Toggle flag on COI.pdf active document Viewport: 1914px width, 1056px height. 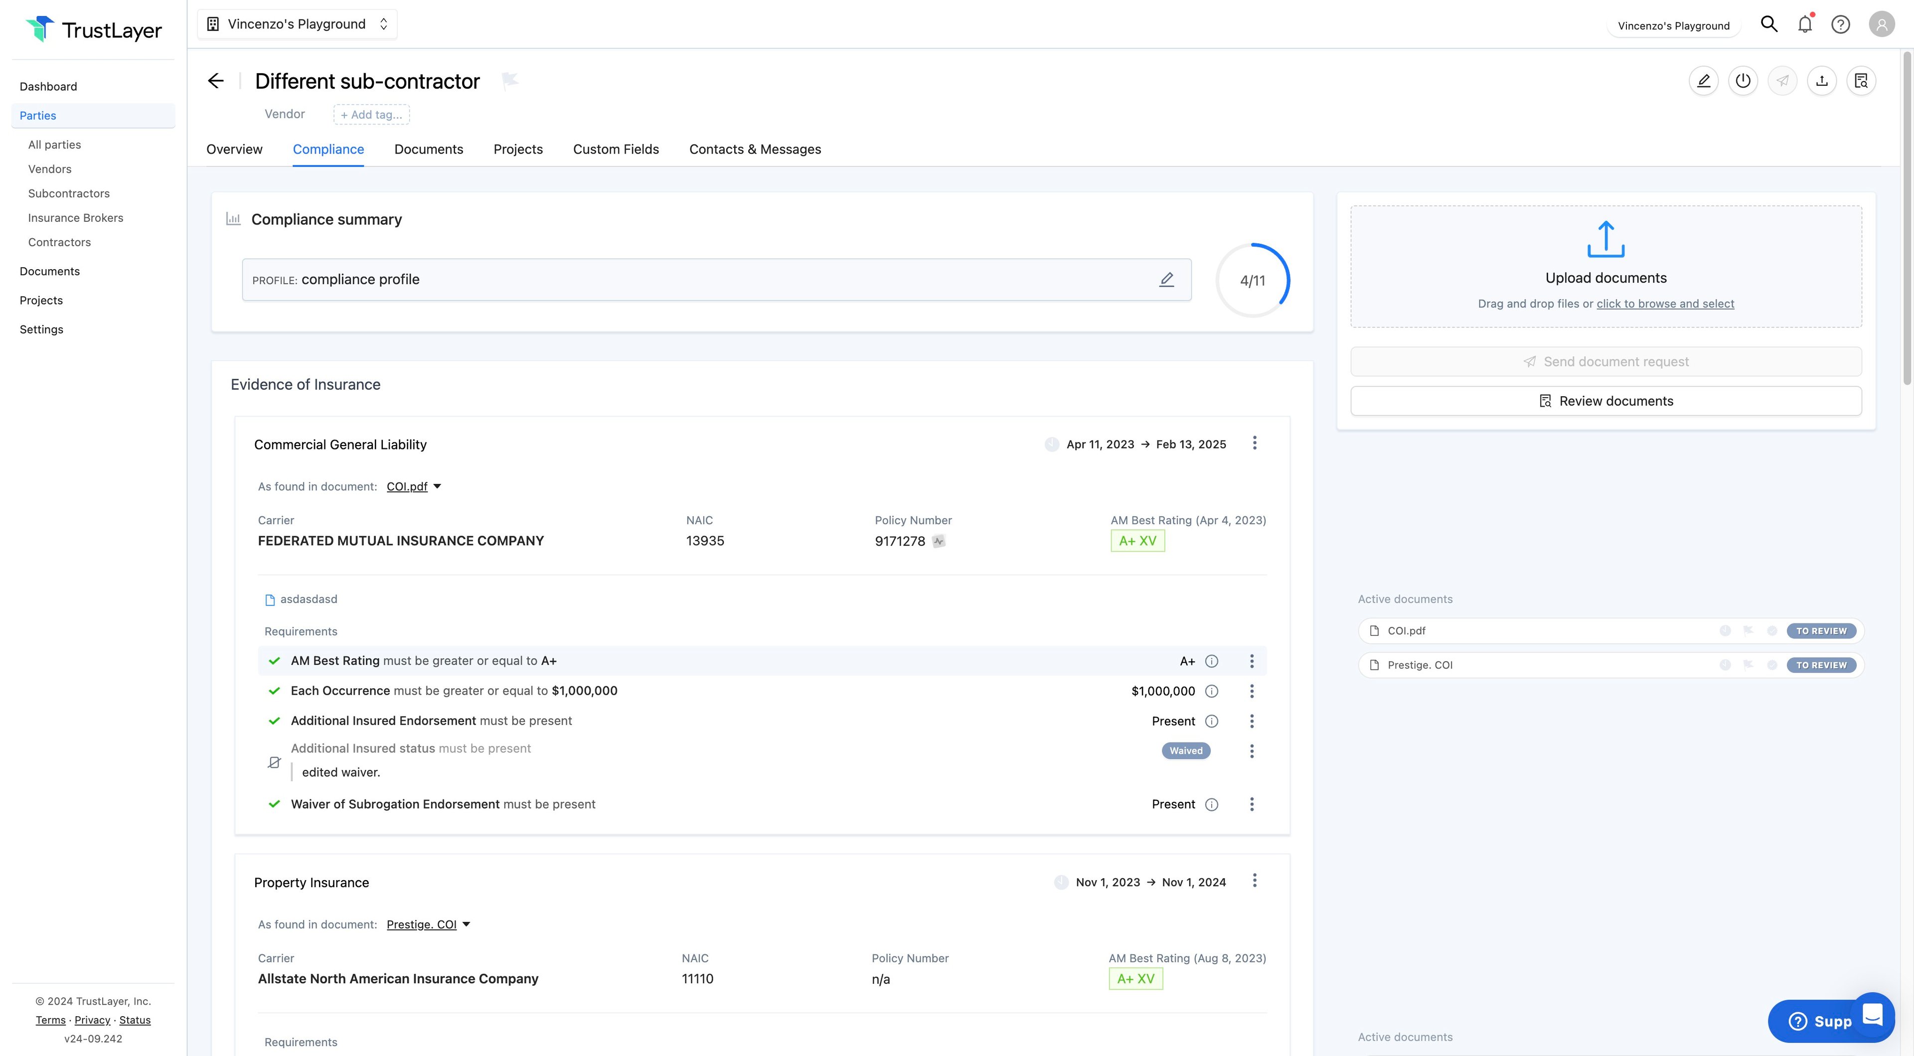pyautogui.click(x=1749, y=631)
